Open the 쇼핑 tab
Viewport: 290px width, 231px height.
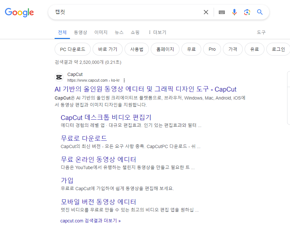135,32
